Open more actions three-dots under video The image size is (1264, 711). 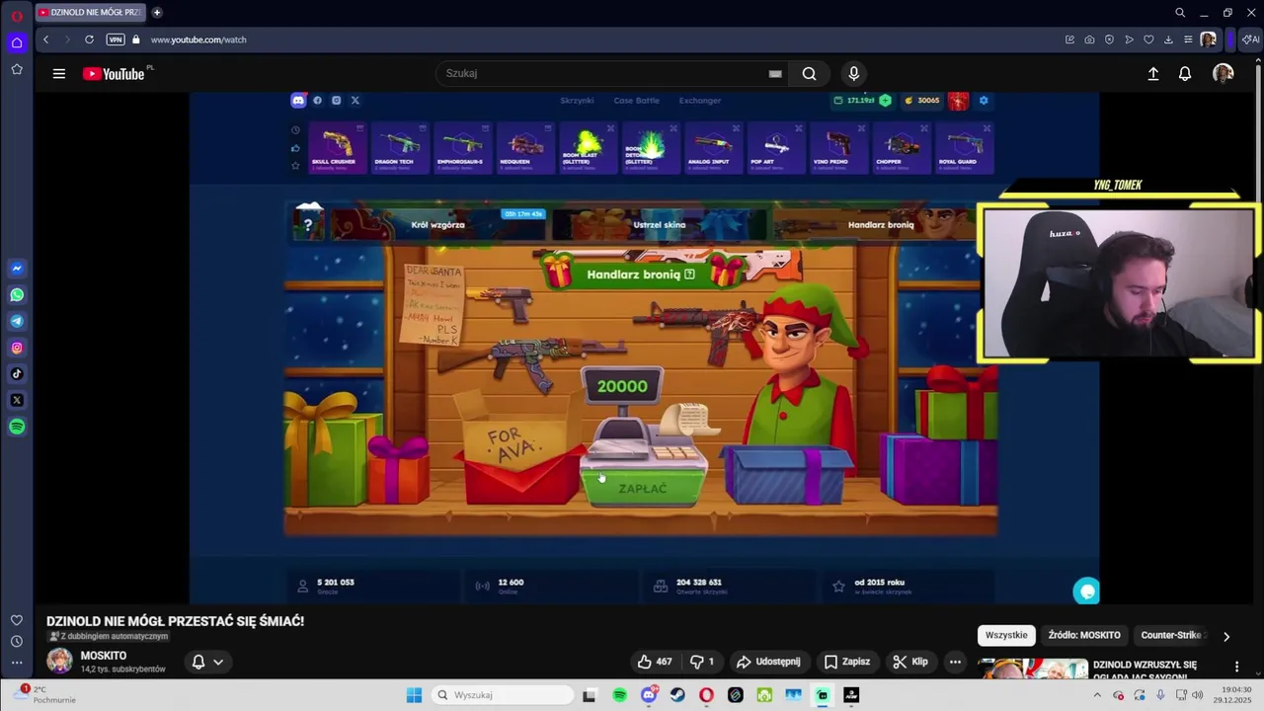pyautogui.click(x=955, y=662)
